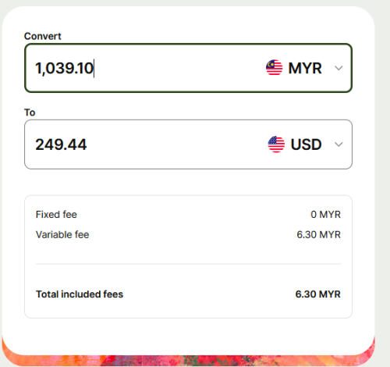Click the 6.30 MYR variable fee value

coord(318,234)
